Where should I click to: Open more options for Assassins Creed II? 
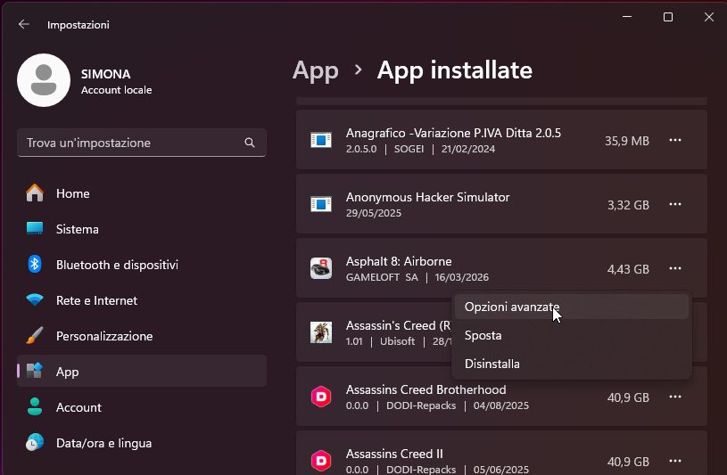click(675, 461)
